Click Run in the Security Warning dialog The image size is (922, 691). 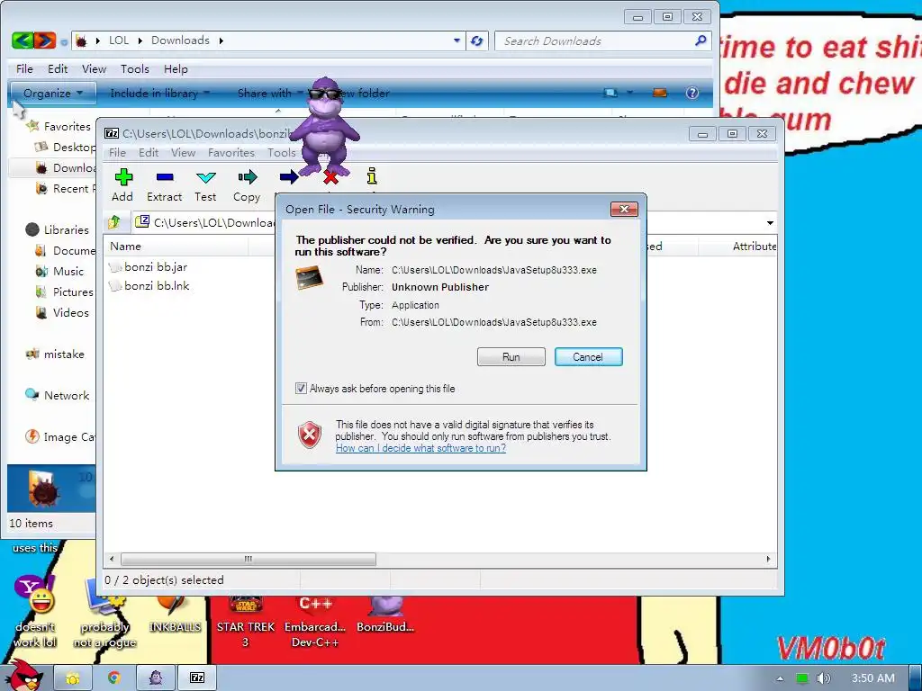(x=511, y=356)
